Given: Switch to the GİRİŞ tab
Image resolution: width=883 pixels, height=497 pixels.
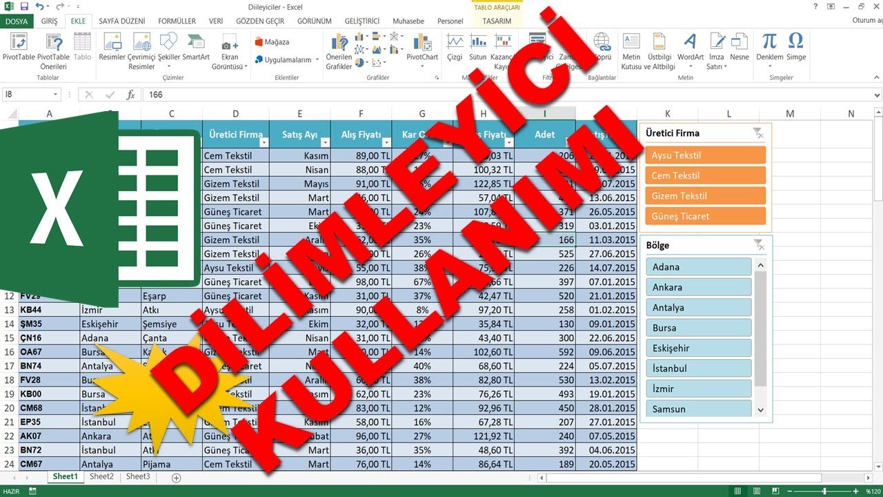Looking at the screenshot, I should pos(50,21).
